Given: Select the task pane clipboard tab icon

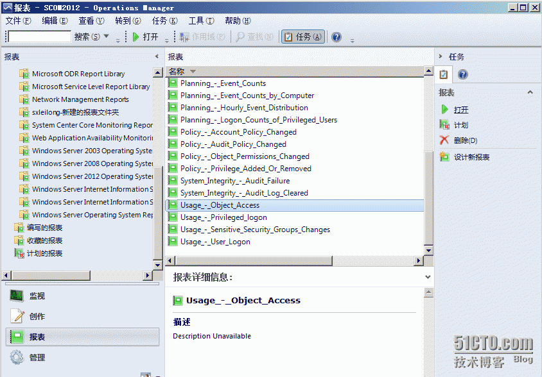Looking at the screenshot, I should point(444,74).
